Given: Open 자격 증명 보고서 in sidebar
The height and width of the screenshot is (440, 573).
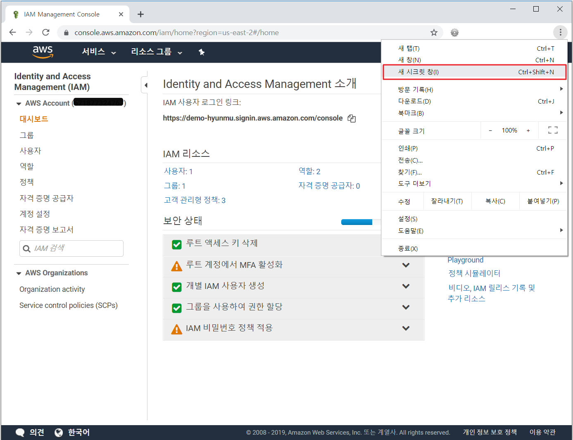Looking at the screenshot, I should pyautogui.click(x=47, y=230).
